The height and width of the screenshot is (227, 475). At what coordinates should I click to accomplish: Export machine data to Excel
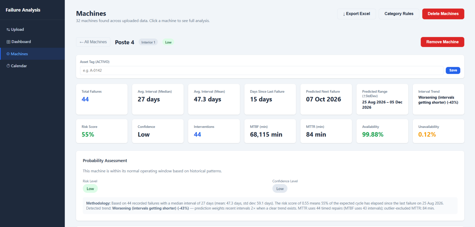click(356, 14)
